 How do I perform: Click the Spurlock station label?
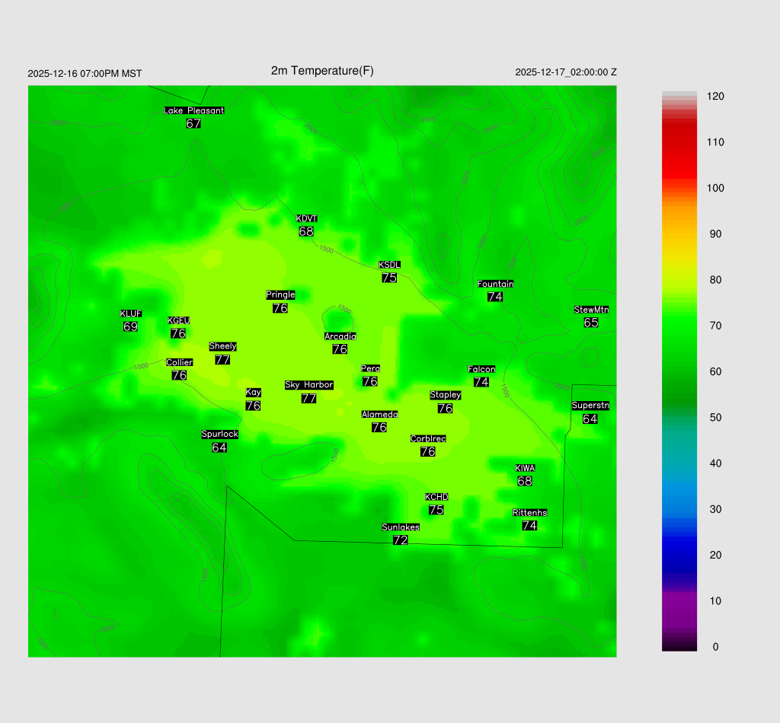pyautogui.click(x=219, y=435)
